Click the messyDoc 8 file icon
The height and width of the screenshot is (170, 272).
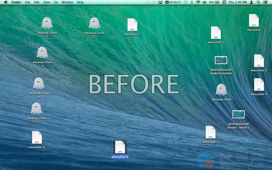[37, 138]
